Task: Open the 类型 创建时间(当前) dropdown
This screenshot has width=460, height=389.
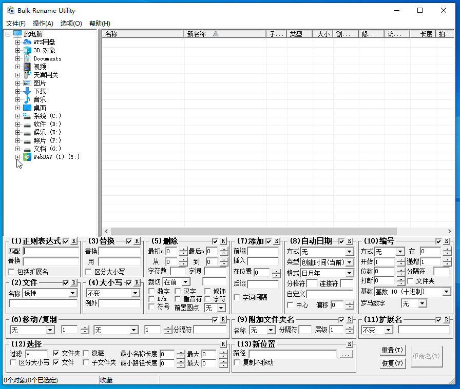Action: [349, 262]
